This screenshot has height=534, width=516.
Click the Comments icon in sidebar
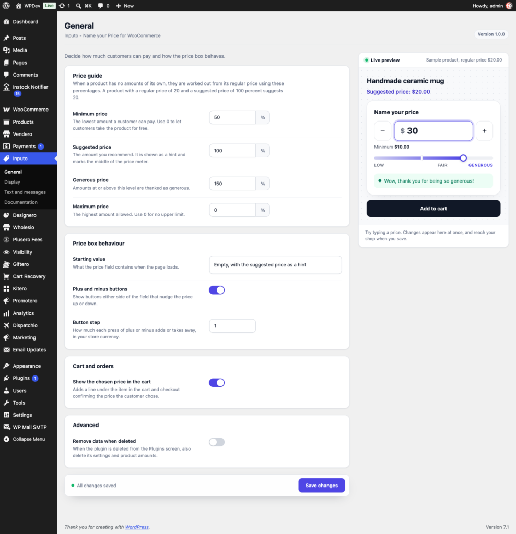click(6, 75)
